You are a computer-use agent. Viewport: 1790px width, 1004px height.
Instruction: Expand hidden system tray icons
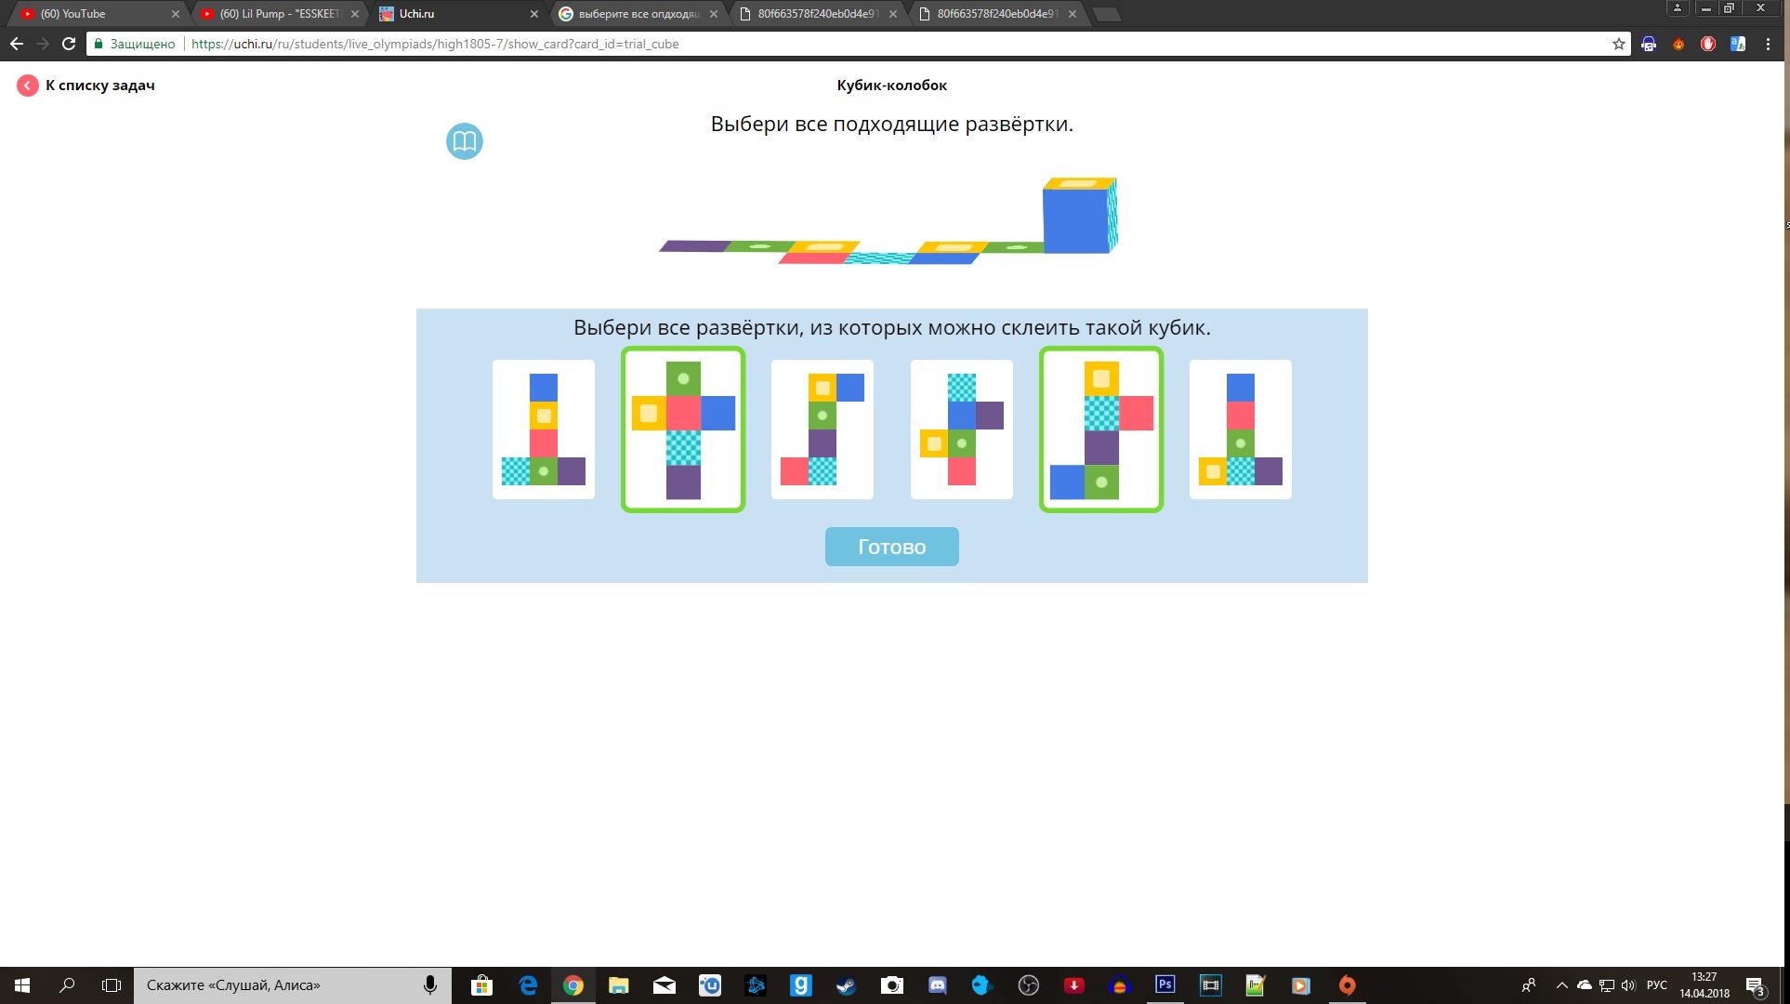[x=1561, y=985]
